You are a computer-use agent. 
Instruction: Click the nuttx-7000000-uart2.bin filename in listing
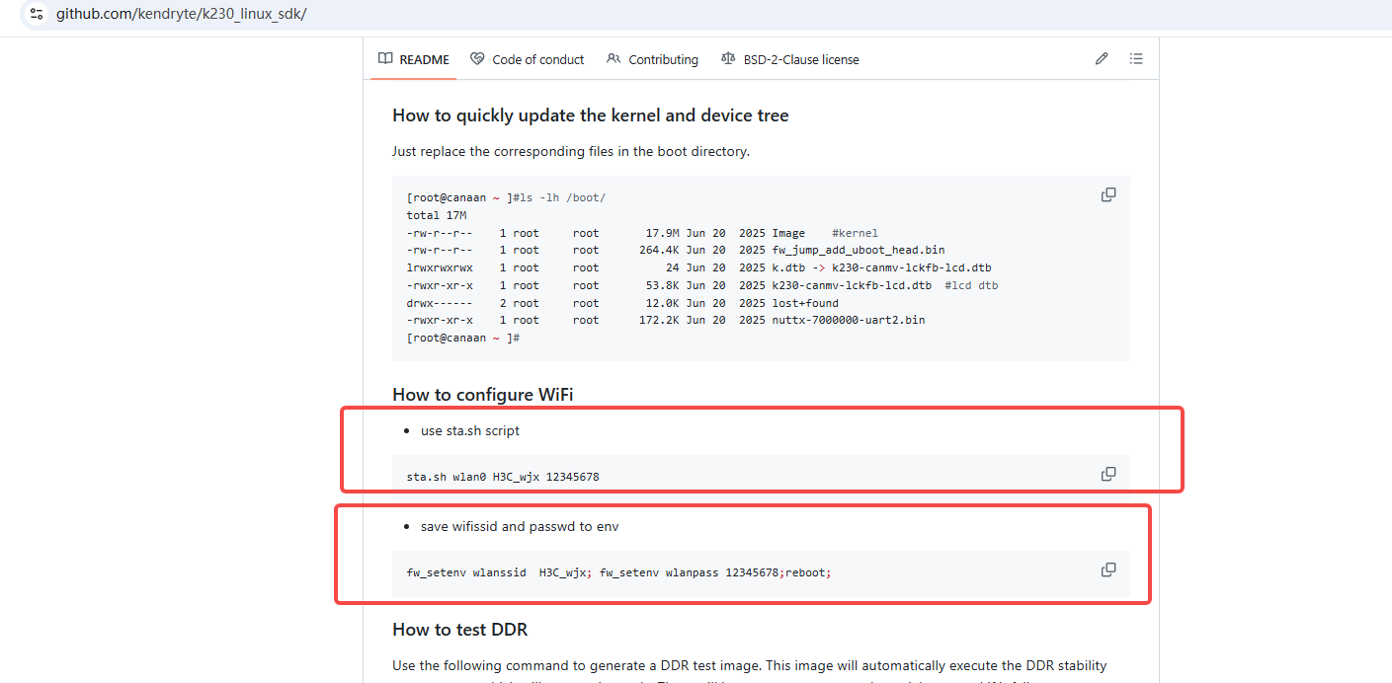tap(849, 320)
